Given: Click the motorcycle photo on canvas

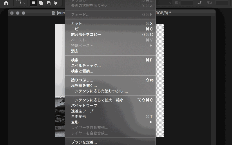Looking at the screenshot, I should 60,81.
